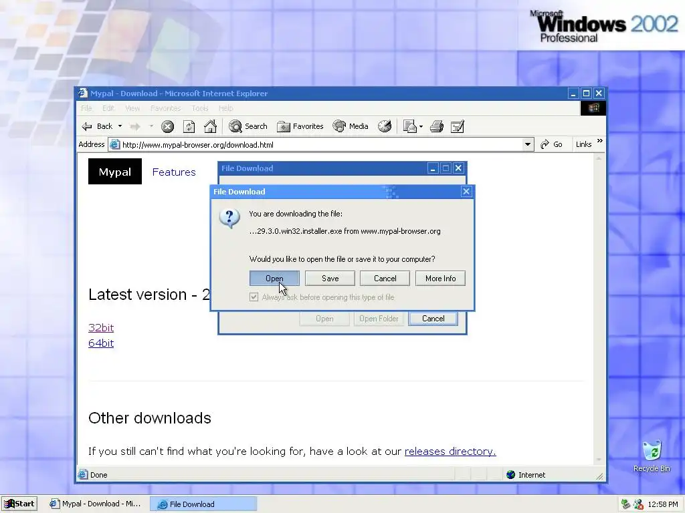Switch to File Download taskbar button

[203, 504]
